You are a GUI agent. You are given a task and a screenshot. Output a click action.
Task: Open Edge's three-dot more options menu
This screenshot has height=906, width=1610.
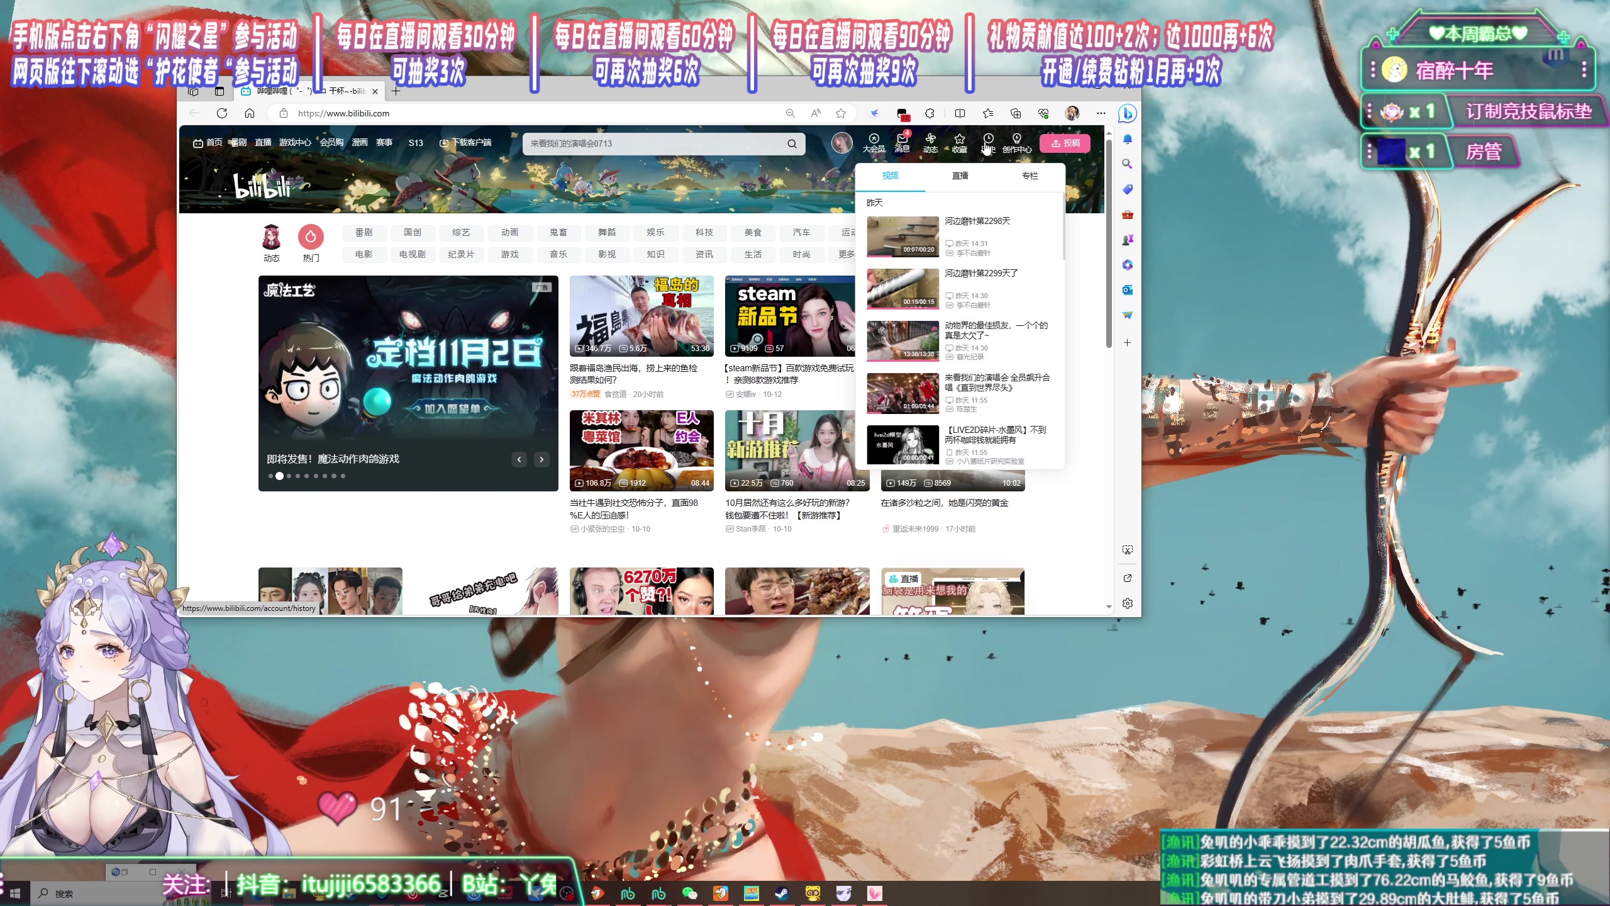pos(1101,113)
